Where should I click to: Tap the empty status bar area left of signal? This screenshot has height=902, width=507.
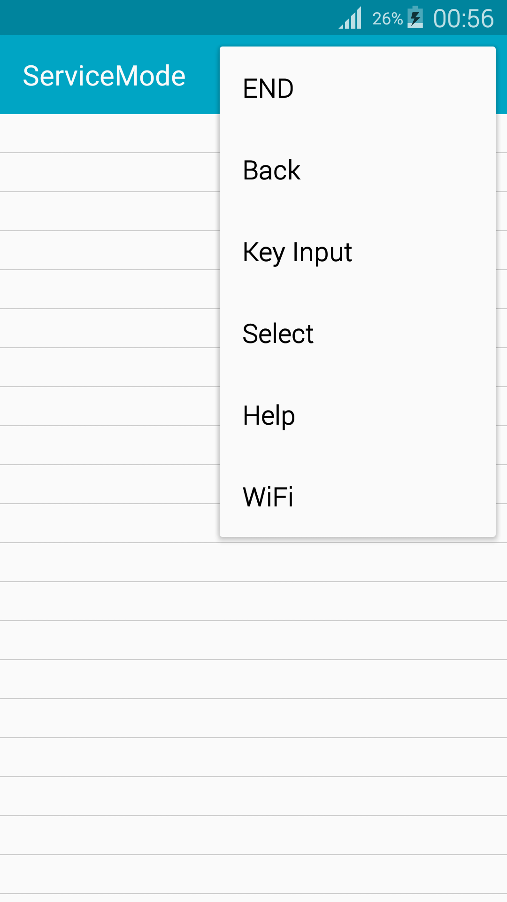coord(169,17)
